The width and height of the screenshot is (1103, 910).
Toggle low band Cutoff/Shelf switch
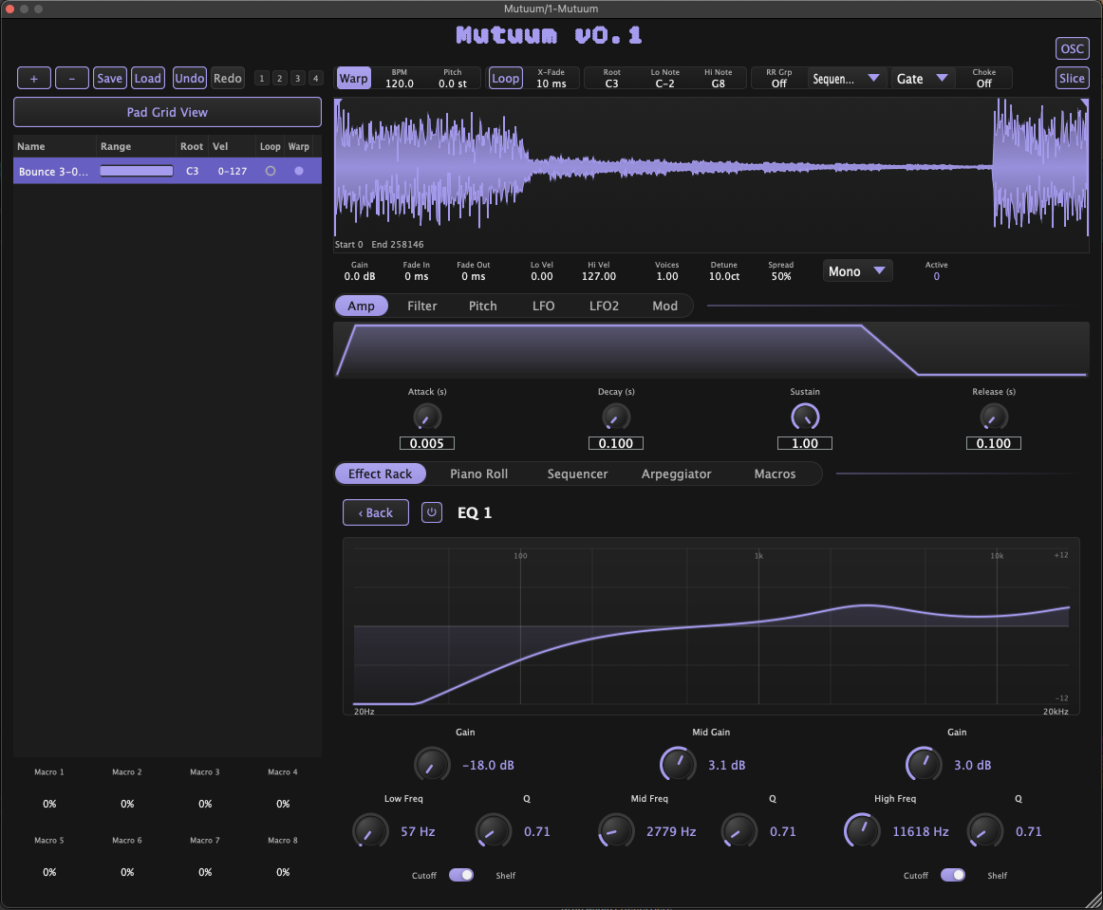[461, 875]
